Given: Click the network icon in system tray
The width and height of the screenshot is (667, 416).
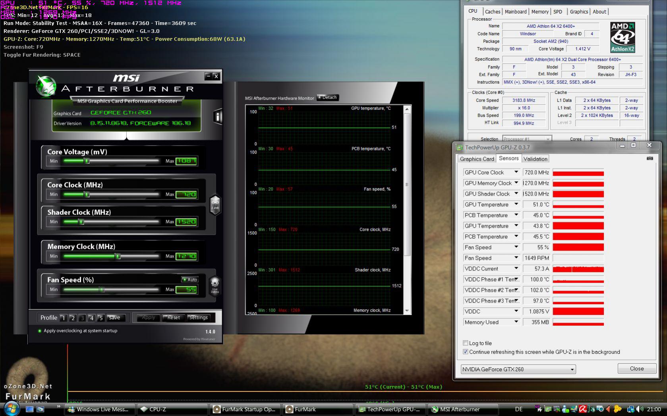Looking at the screenshot, I should (630, 409).
